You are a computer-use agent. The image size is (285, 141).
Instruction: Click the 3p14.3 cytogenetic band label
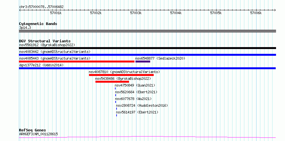24,28
